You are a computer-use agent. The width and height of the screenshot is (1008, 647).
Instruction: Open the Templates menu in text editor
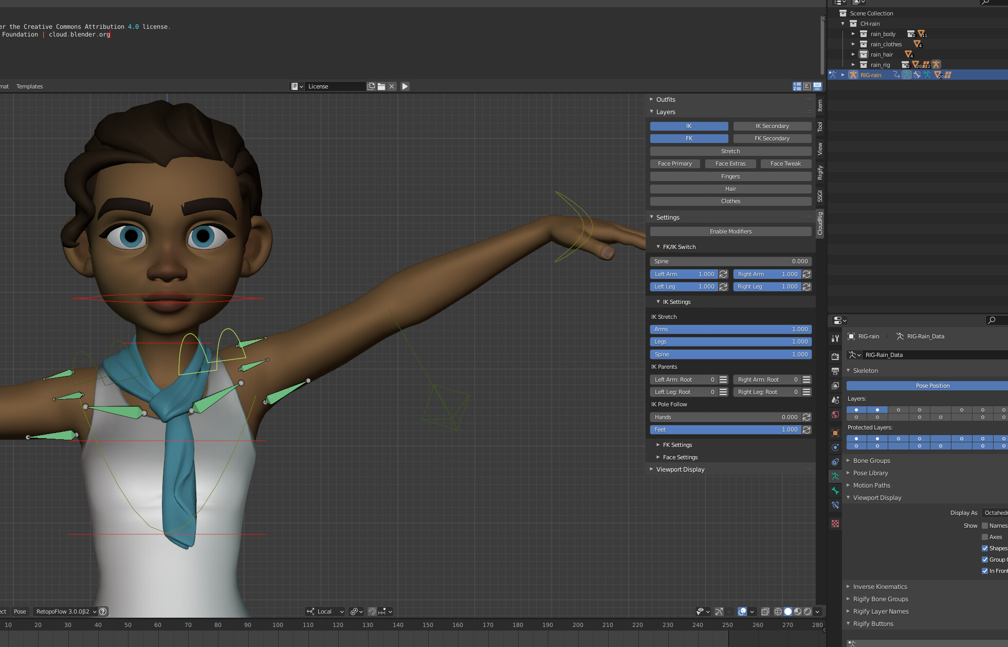click(x=29, y=86)
